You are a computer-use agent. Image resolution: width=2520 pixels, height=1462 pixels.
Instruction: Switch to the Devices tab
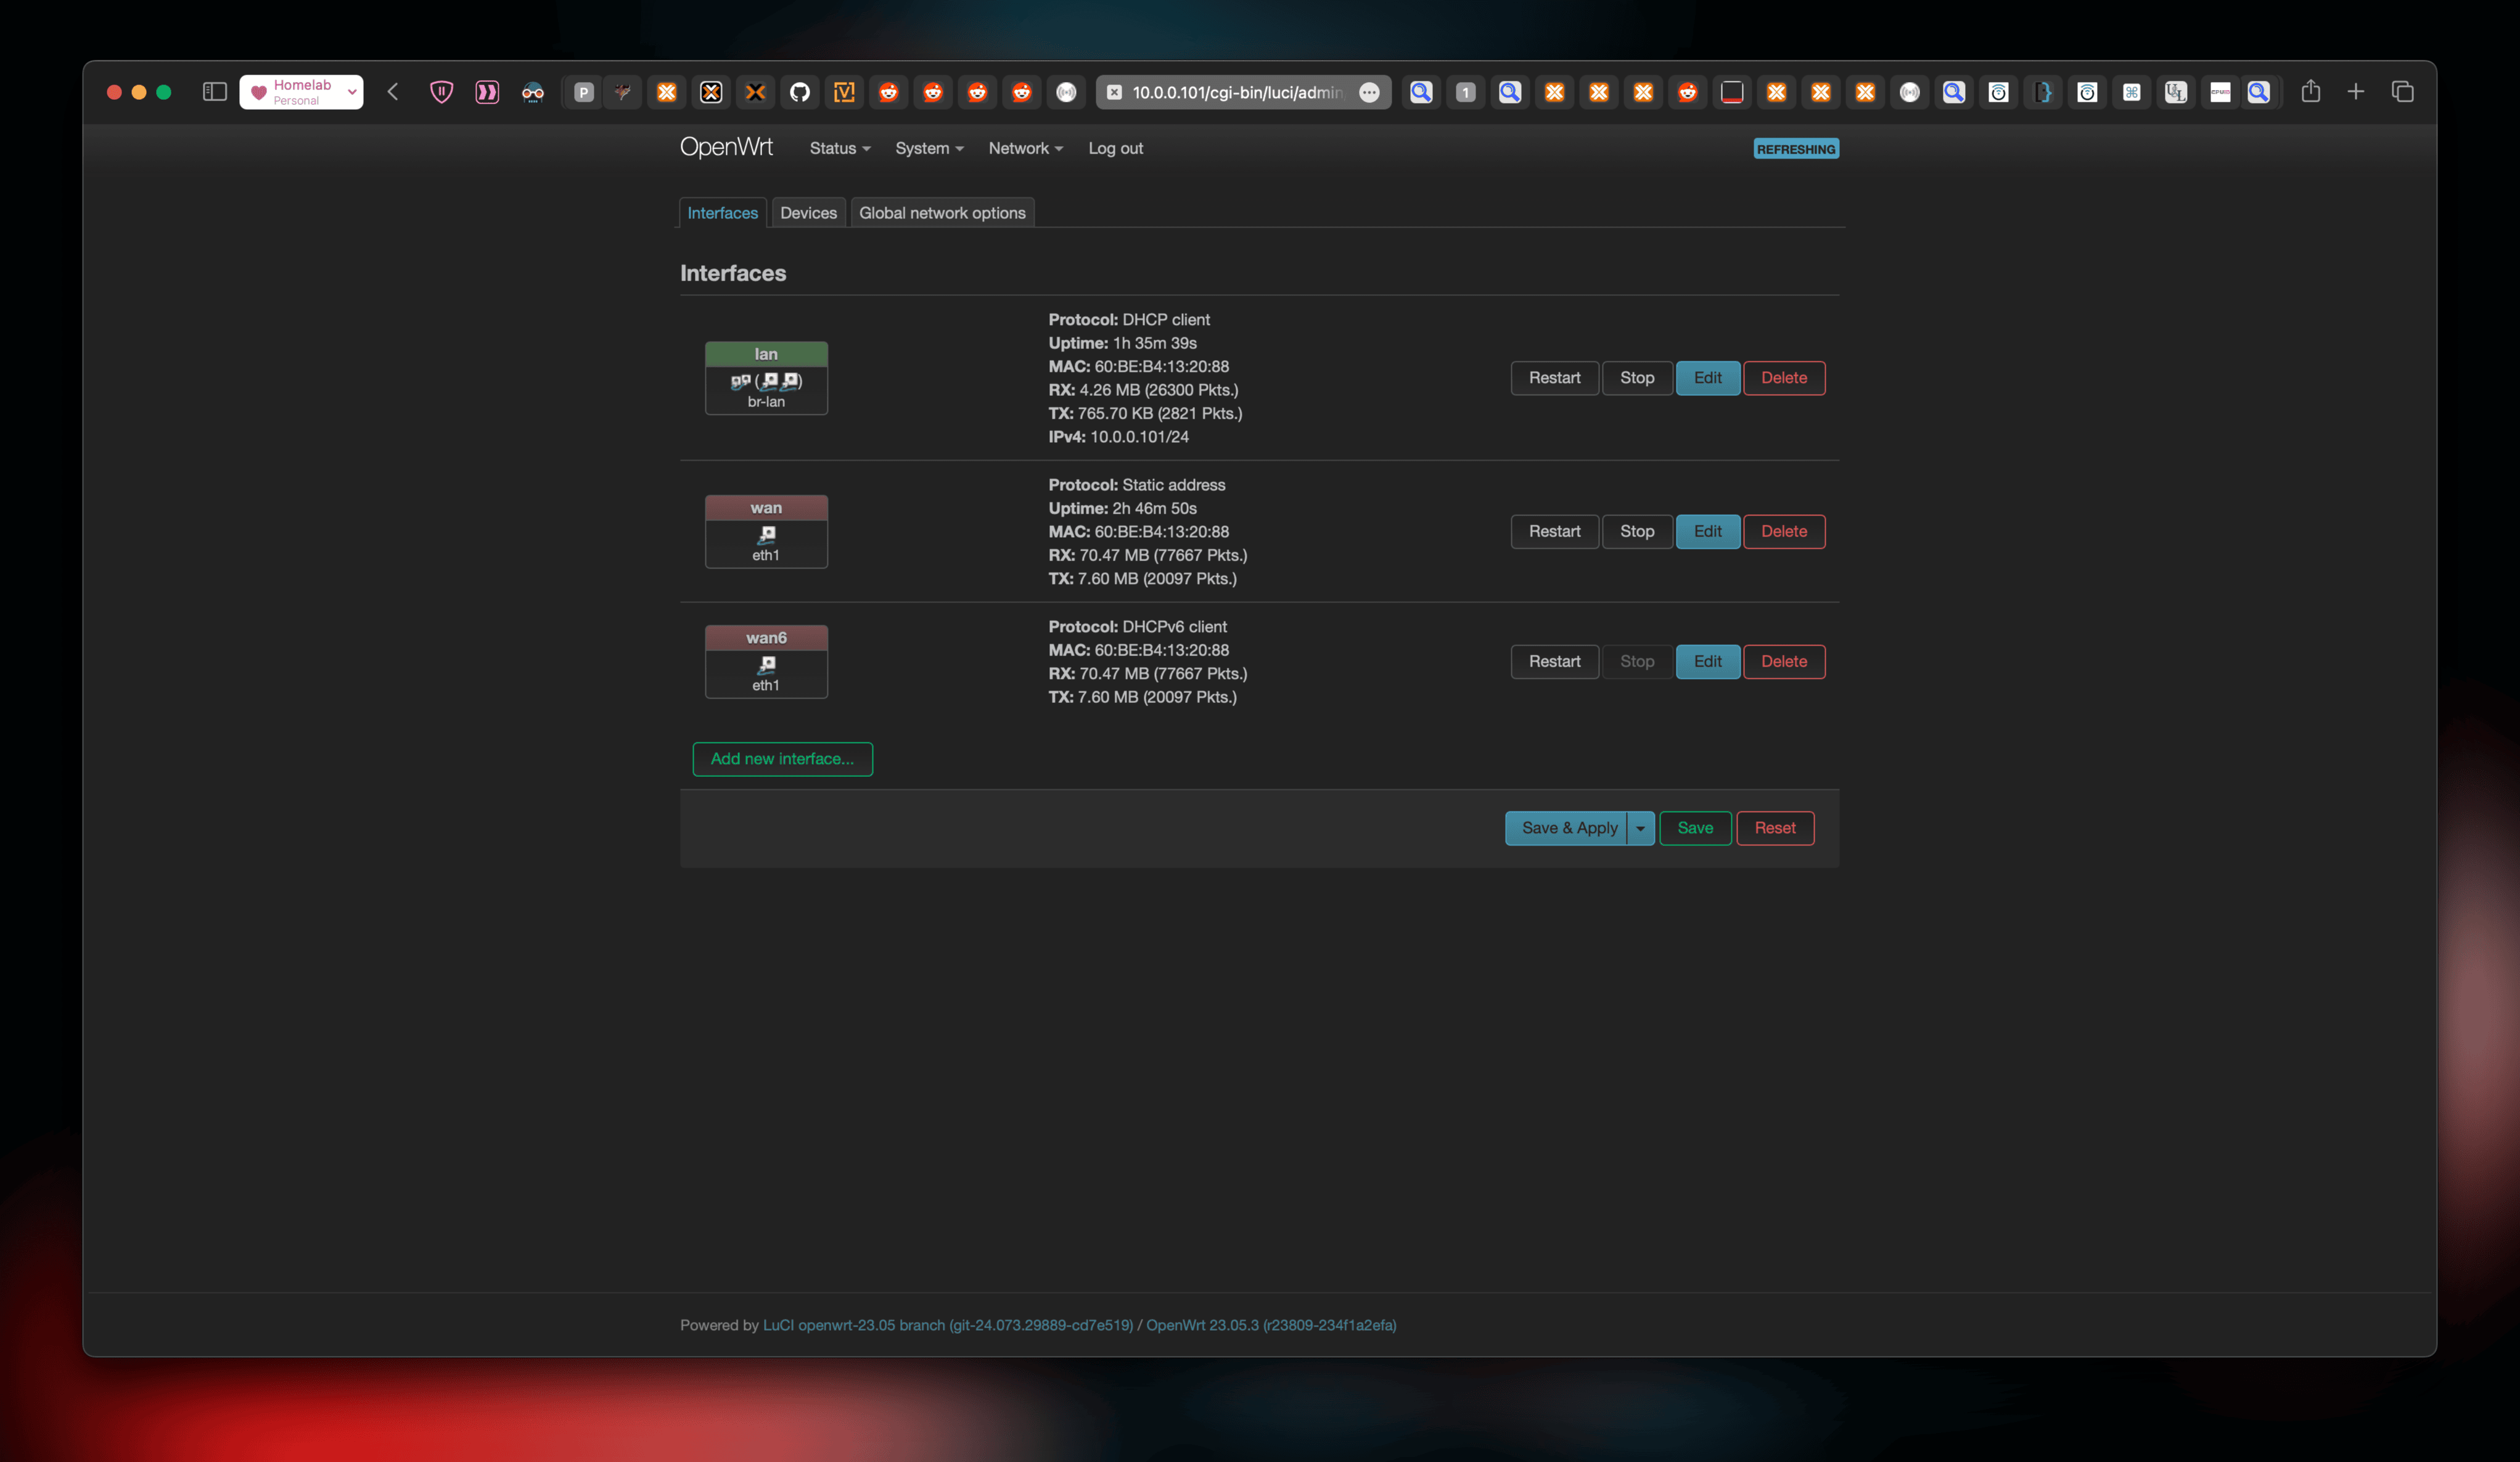point(808,212)
